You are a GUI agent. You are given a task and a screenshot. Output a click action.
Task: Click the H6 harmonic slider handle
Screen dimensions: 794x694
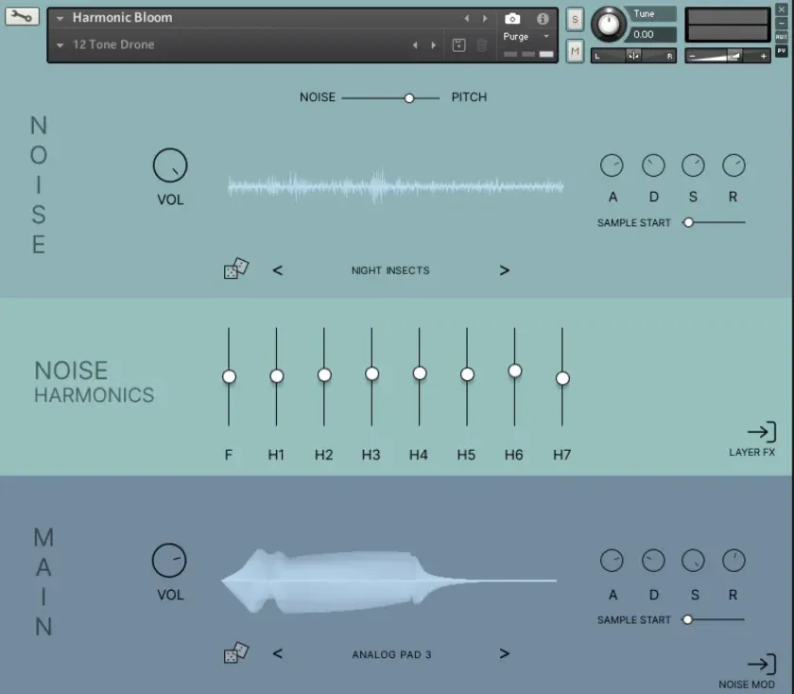514,371
